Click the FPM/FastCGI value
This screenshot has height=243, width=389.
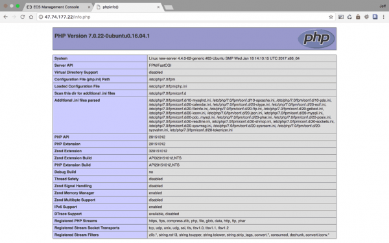pos(160,65)
